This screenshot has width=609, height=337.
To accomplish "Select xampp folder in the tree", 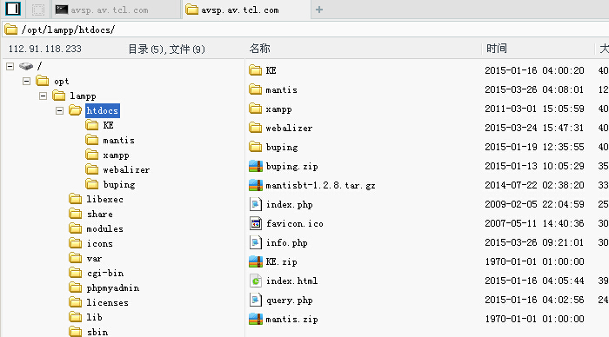I will pyautogui.click(x=116, y=155).
